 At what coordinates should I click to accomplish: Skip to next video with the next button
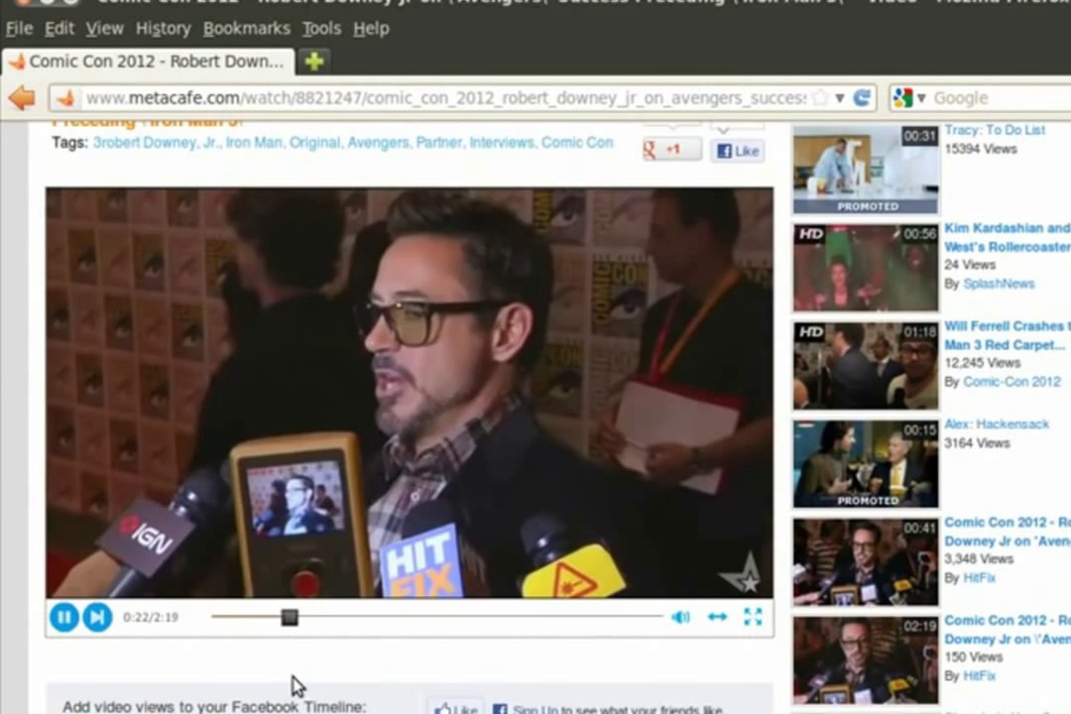(97, 617)
